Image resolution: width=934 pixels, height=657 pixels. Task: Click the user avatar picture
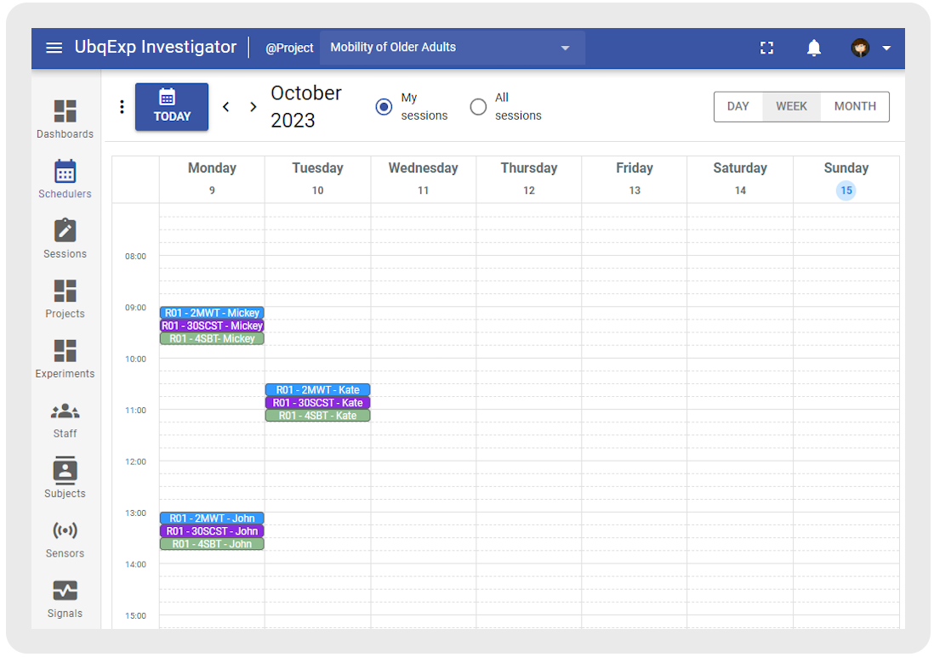click(x=860, y=48)
